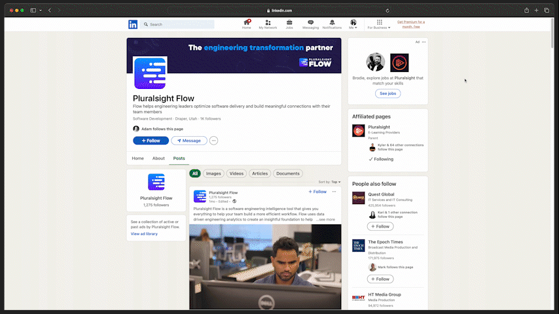The width and height of the screenshot is (559, 314).
Task: Open the post video thumbnail
Action: click(265, 267)
